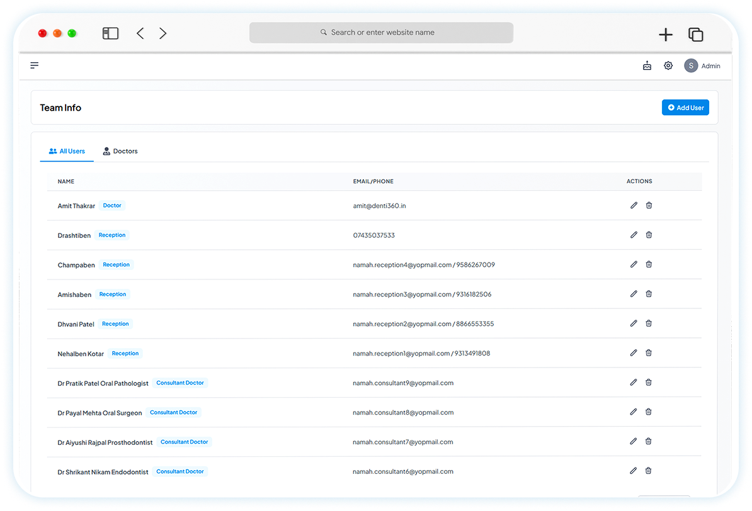The image size is (752, 511).
Task: Click Consultant Doctor badge beside Dr Pratik Patel
Action: coord(180,383)
